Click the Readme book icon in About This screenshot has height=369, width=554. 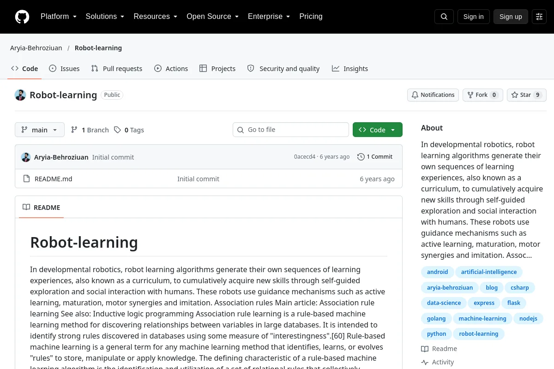click(425, 349)
